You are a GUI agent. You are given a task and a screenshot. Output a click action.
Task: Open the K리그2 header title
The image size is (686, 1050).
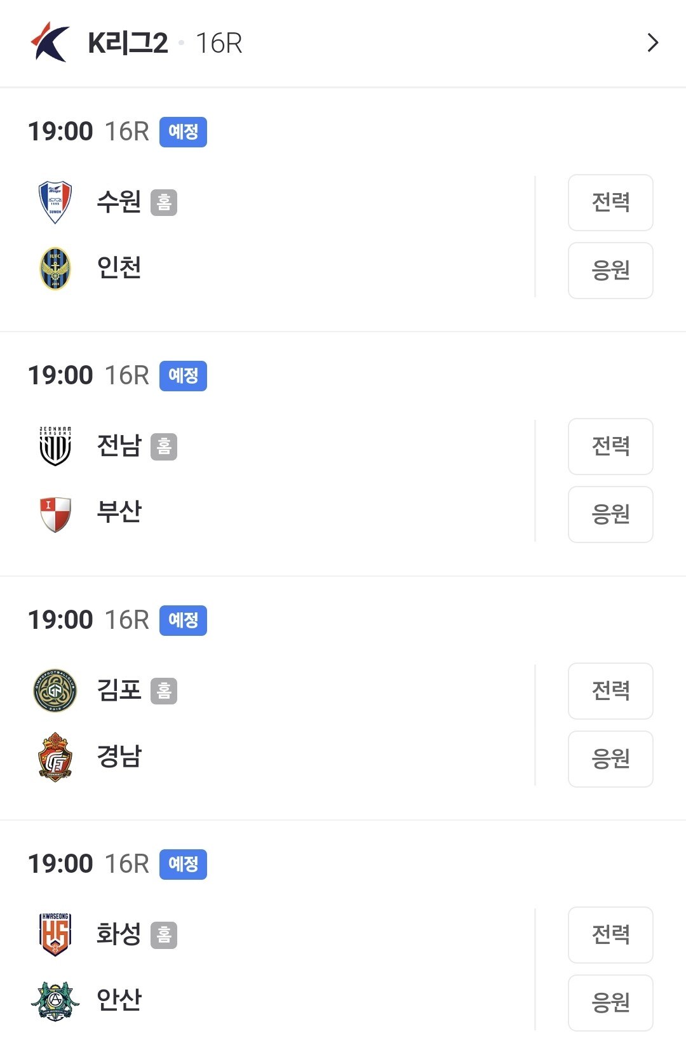pos(128,43)
